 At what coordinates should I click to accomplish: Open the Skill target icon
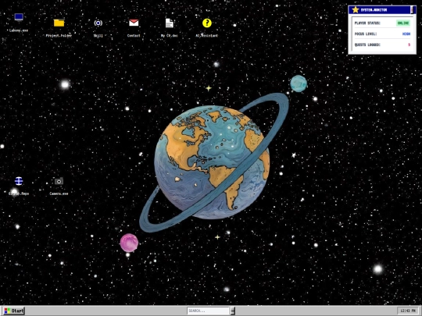[98, 23]
